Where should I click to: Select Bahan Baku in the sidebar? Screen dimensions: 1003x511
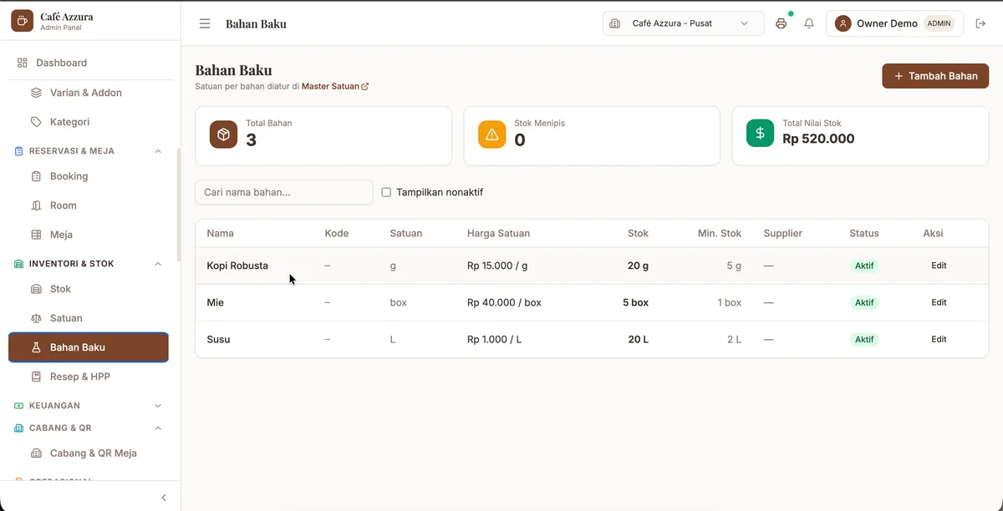89,347
